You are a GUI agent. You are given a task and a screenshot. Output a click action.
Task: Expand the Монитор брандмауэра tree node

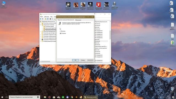41,31
